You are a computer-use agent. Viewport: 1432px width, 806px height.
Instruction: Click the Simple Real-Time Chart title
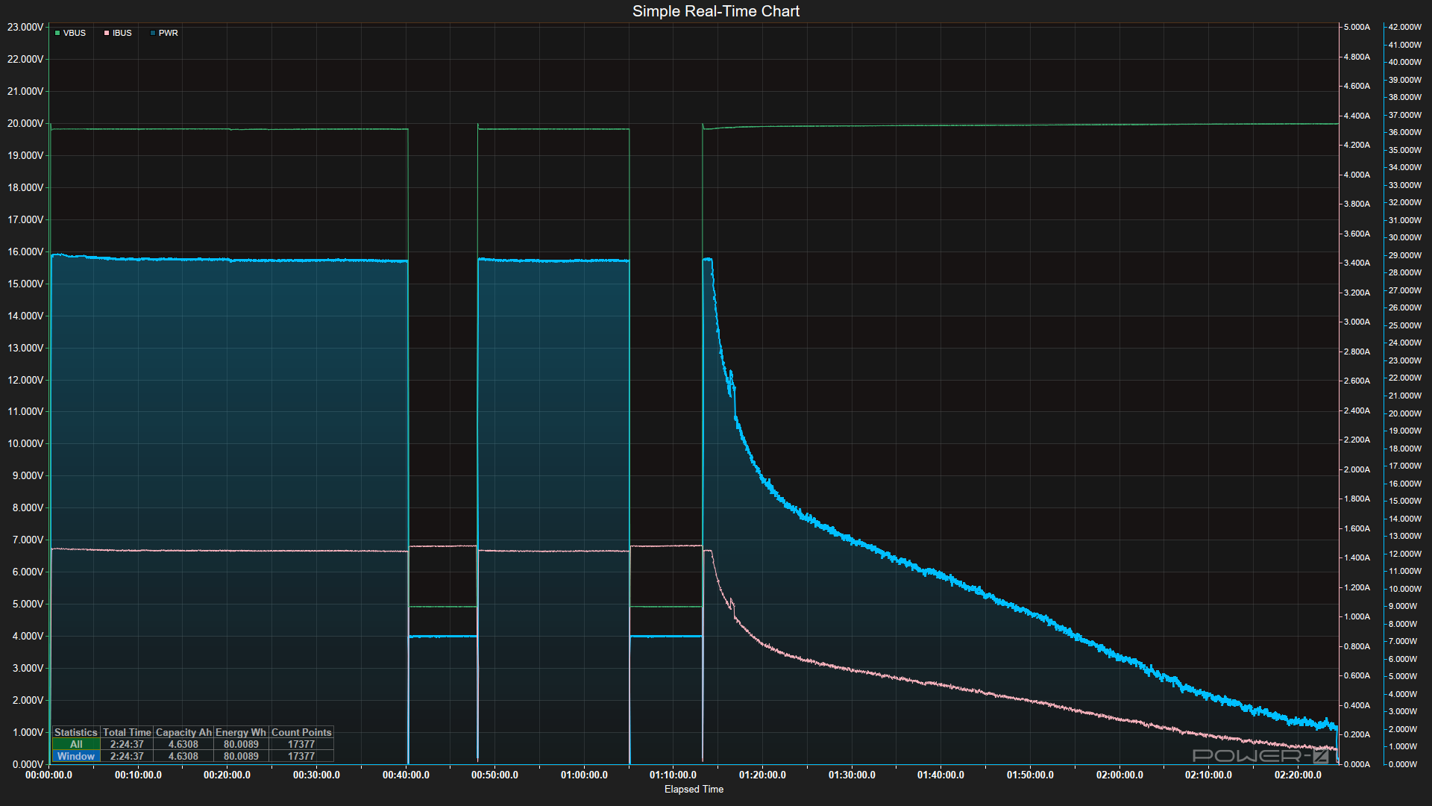pos(716,11)
